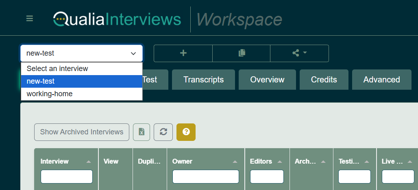The height and width of the screenshot is (190, 418).
Task: Open the Advanced tab
Action: tap(381, 80)
